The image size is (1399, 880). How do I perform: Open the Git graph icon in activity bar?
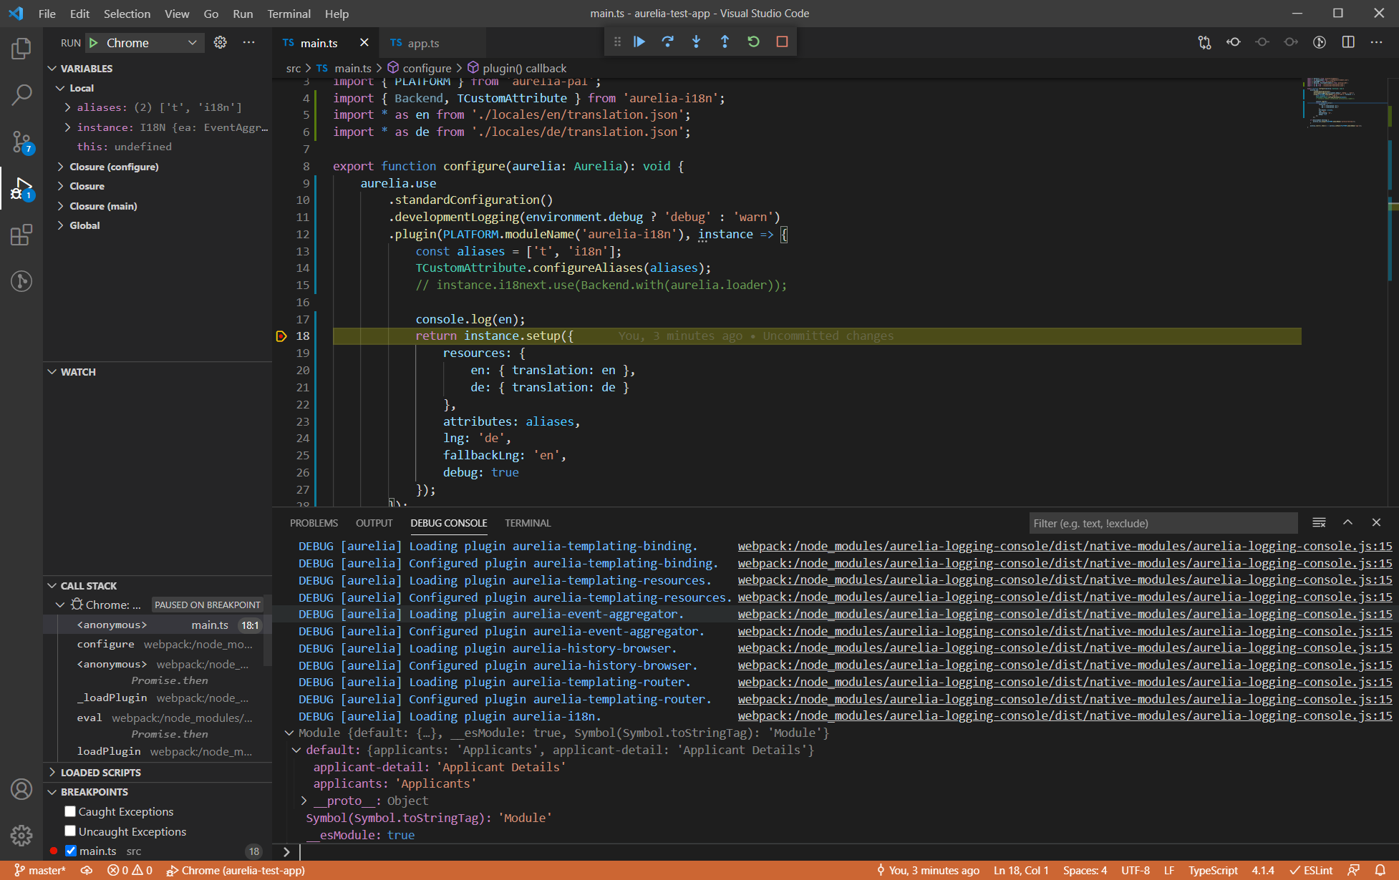[x=21, y=281]
